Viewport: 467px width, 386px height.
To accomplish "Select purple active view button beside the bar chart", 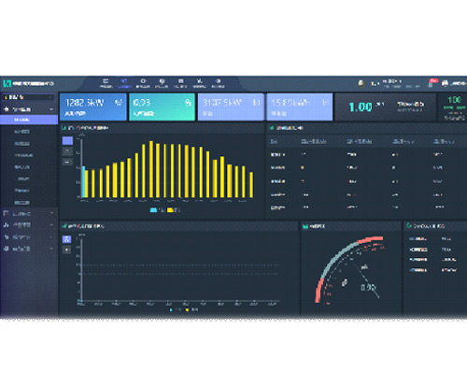I will coord(67,141).
